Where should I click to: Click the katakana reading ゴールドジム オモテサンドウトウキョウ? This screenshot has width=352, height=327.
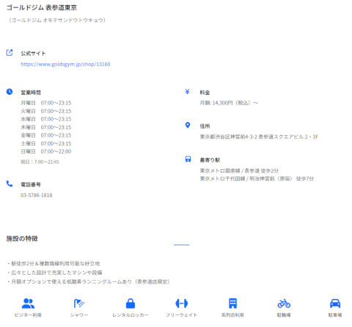57,20
